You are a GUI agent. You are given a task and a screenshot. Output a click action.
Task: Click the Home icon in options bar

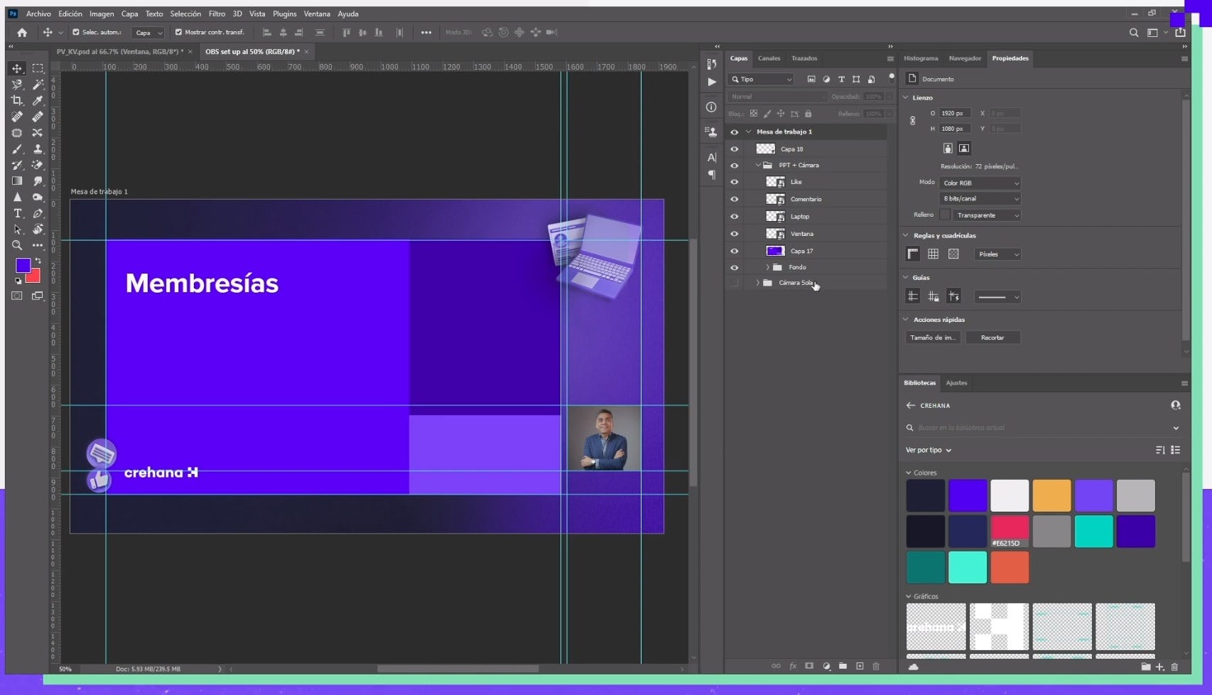[22, 33]
